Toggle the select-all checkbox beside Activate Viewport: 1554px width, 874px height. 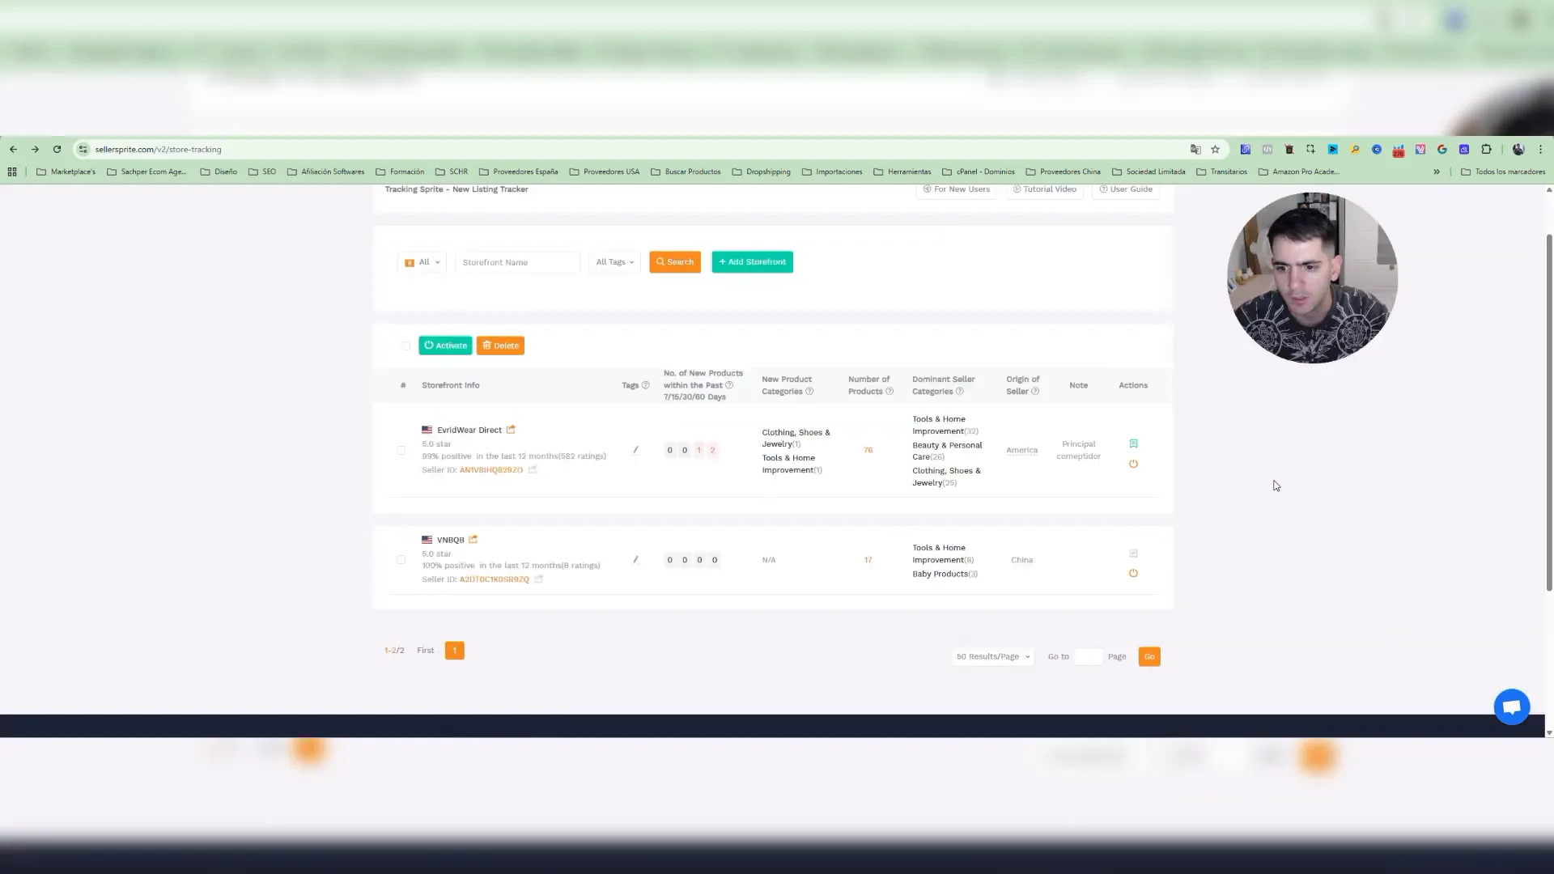[405, 346]
